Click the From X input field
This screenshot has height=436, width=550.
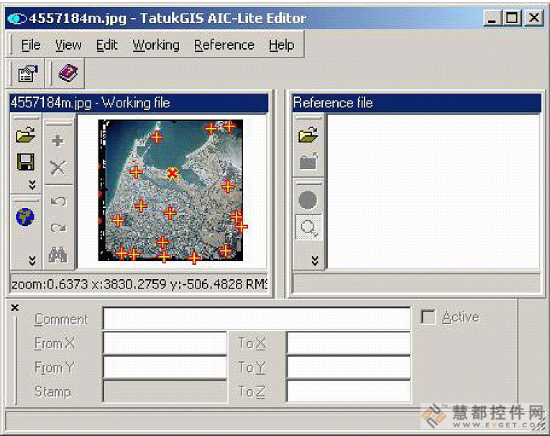(x=165, y=343)
